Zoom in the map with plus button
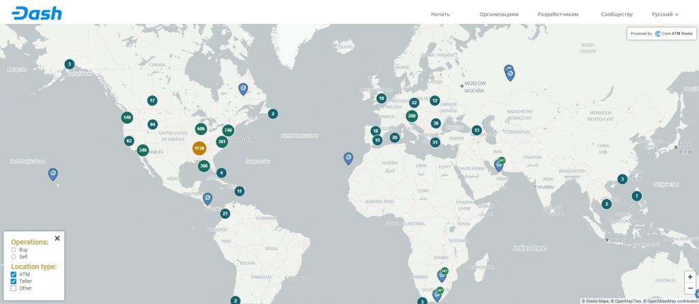Viewport: 699px width, 304px height. click(690, 277)
